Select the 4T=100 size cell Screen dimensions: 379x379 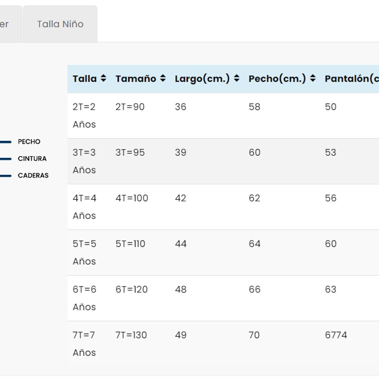[132, 198]
